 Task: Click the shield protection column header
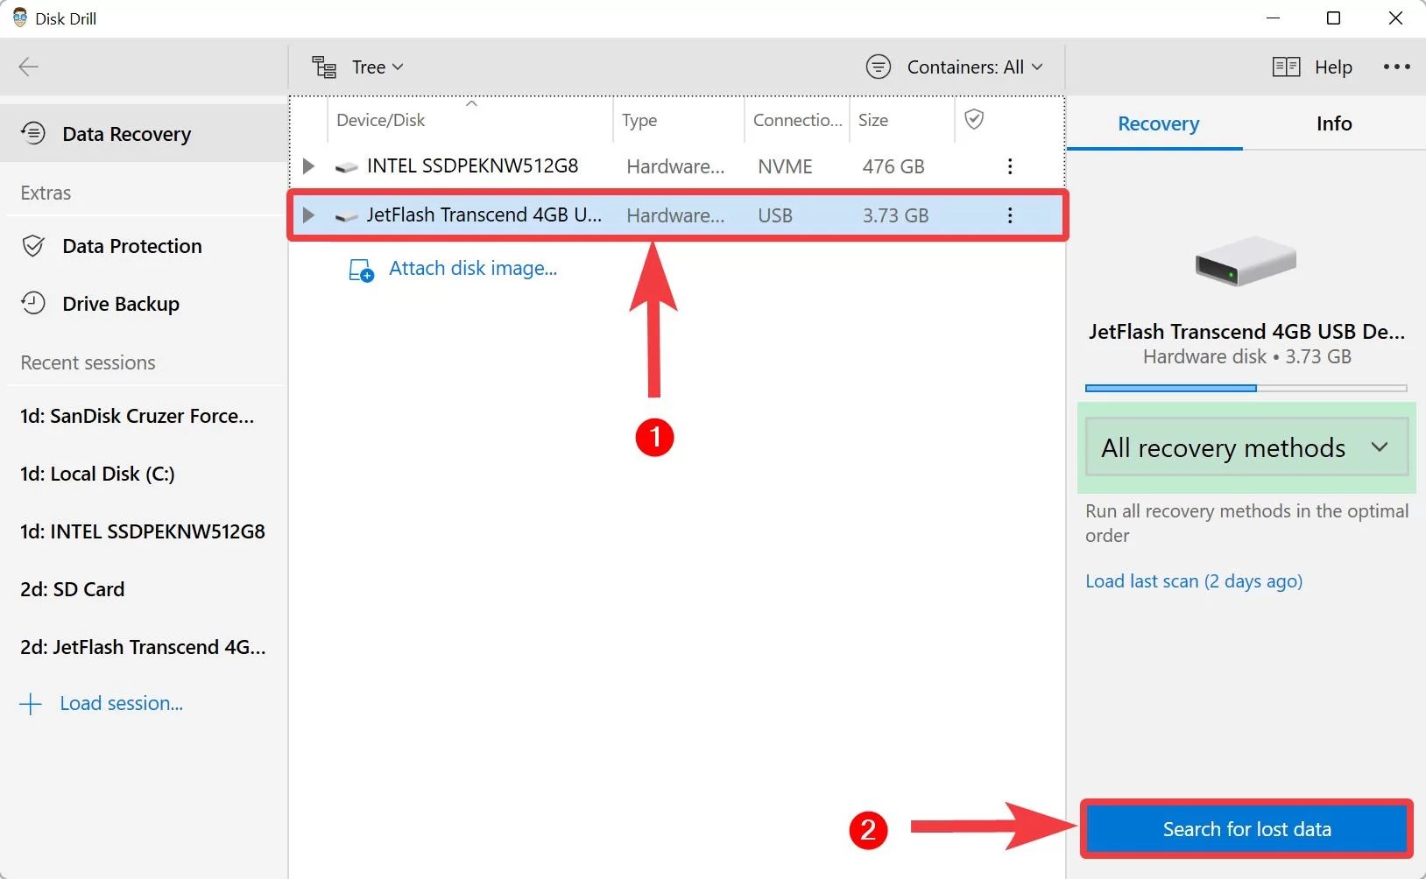(974, 119)
